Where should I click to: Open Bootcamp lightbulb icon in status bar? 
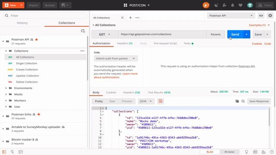246,152
